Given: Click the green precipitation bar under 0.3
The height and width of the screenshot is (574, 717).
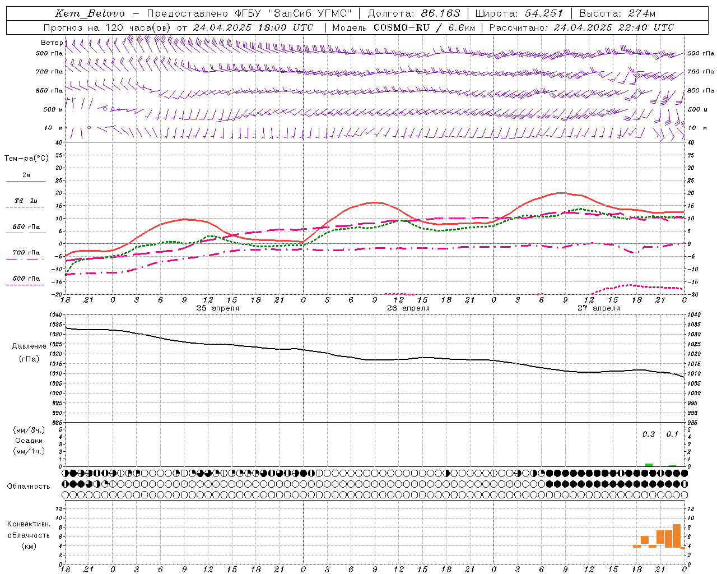Looking at the screenshot, I should click(649, 465).
